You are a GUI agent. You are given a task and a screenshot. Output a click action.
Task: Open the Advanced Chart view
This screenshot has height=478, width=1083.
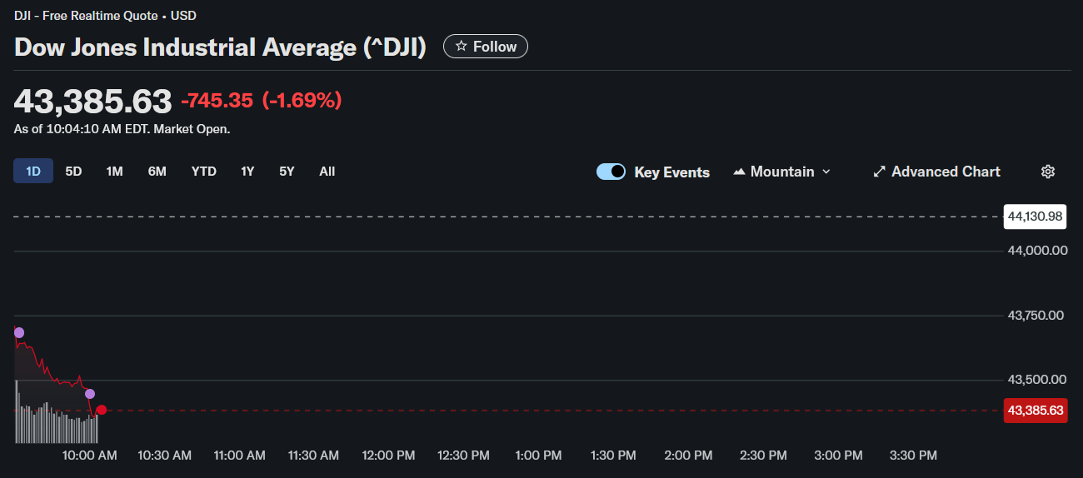coord(936,172)
